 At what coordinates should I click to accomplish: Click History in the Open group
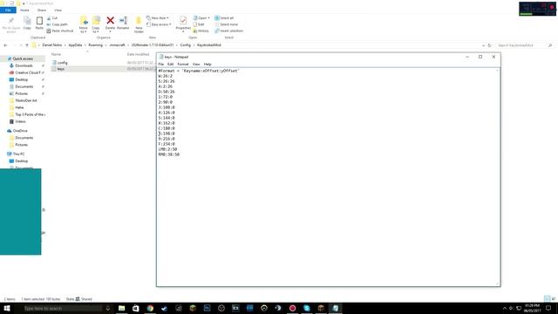click(x=201, y=31)
